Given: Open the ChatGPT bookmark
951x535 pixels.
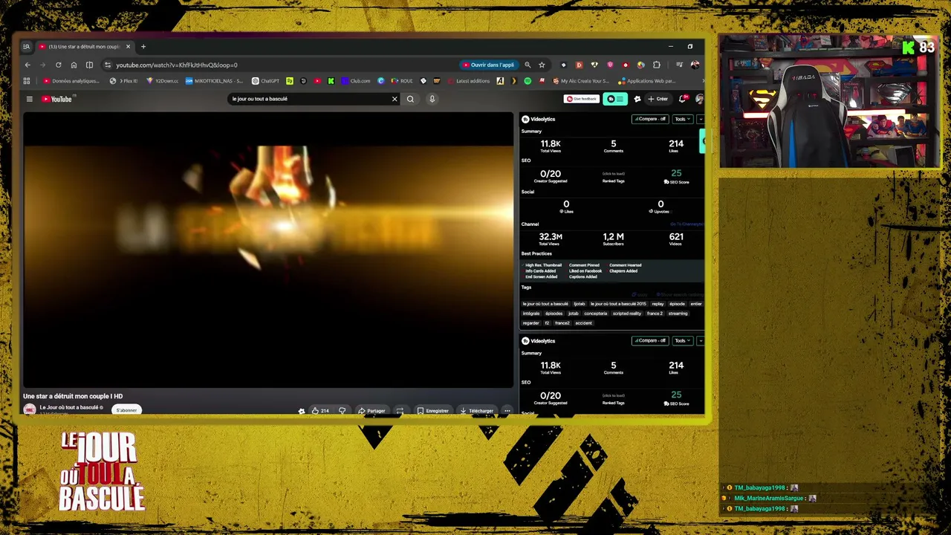Looking at the screenshot, I should [266, 81].
